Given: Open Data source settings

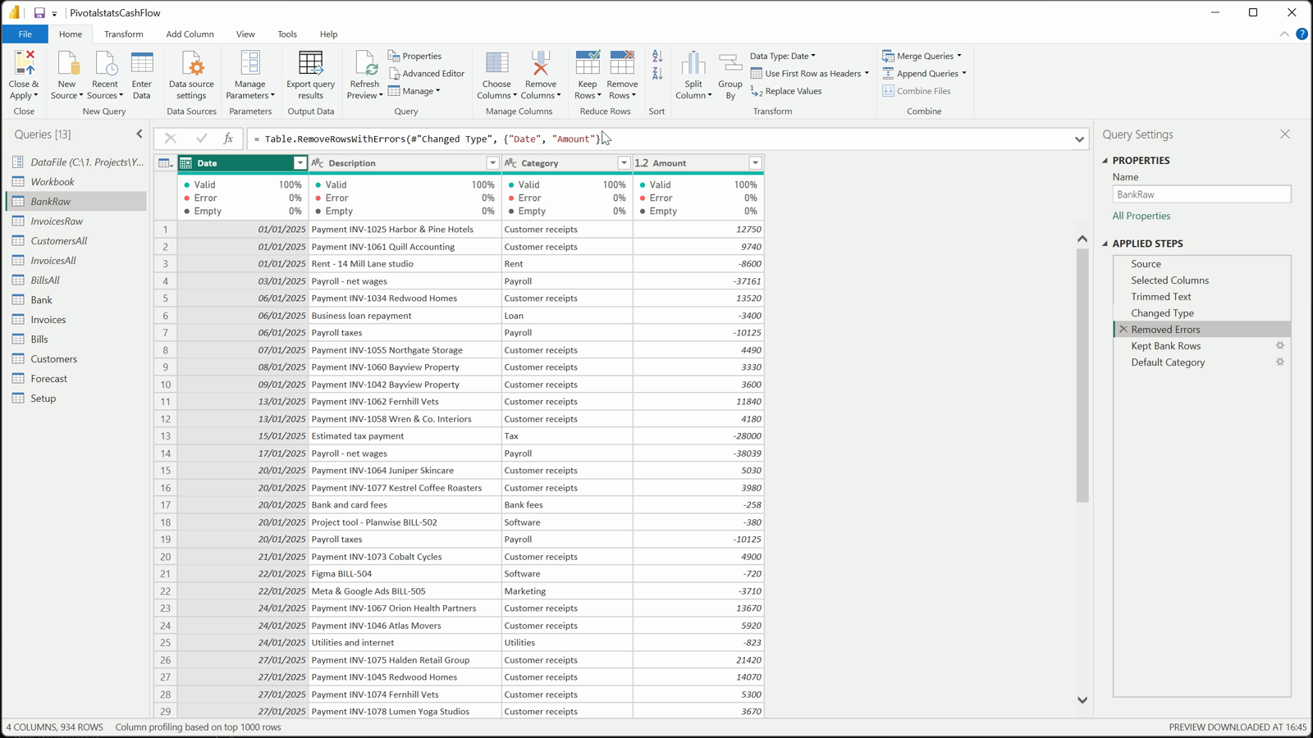Looking at the screenshot, I should coord(191,75).
